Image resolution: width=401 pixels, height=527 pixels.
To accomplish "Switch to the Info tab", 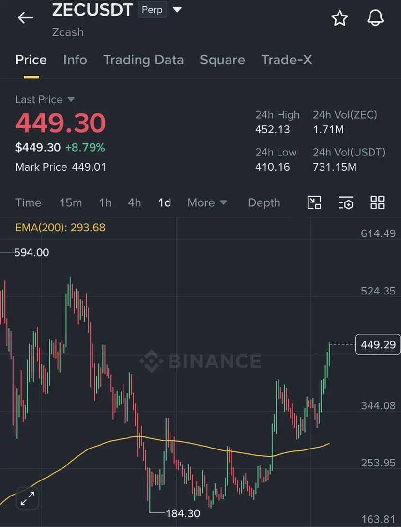I will [75, 60].
